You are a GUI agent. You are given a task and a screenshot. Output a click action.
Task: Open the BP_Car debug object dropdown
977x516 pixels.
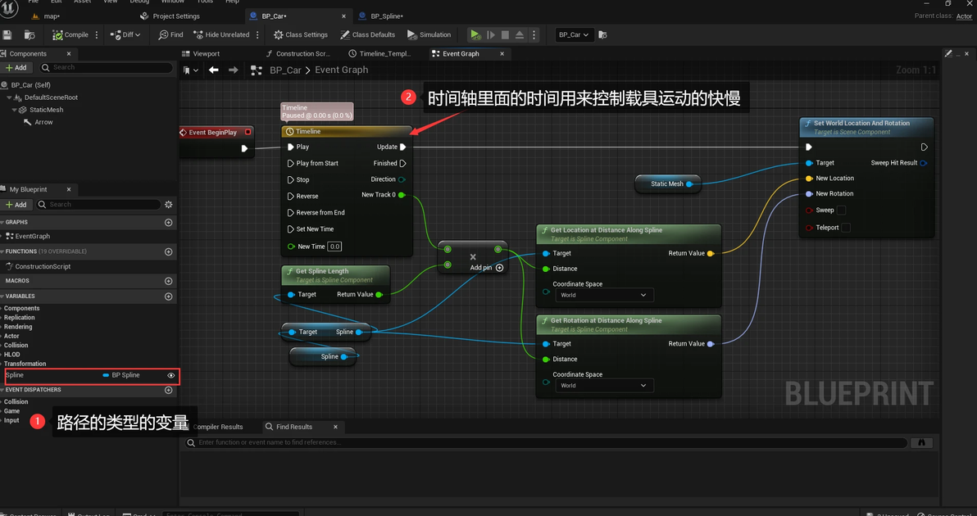point(574,35)
